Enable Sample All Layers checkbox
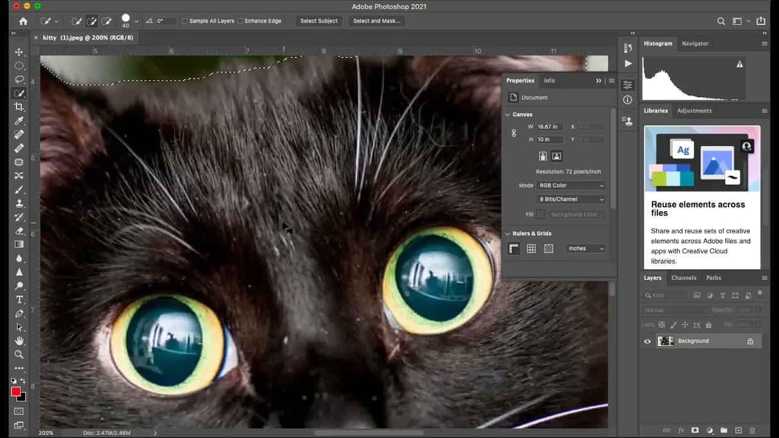 185,21
